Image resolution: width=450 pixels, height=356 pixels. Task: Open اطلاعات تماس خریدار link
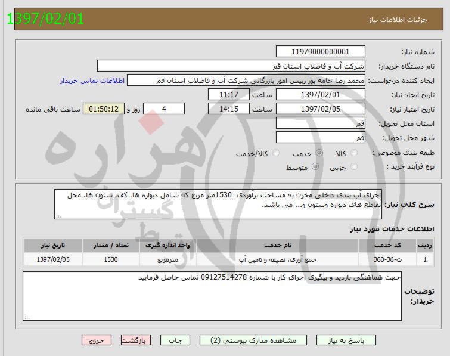92,81
